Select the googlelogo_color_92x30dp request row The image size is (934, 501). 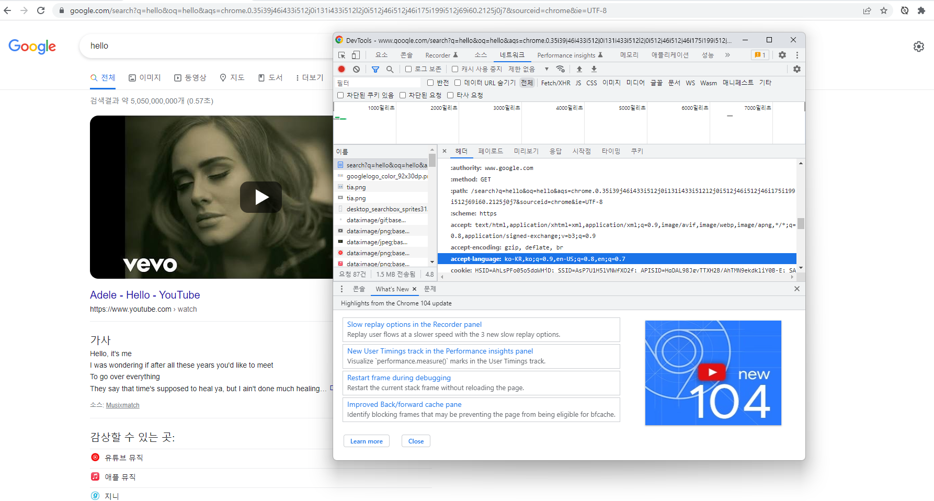381,176
